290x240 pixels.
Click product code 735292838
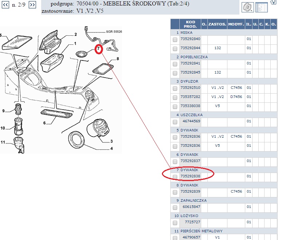(x=190, y=176)
